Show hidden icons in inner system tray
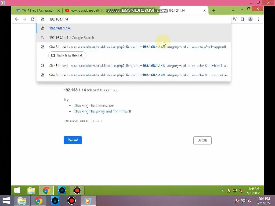This screenshot has width=275, height=206. coord(223,191)
